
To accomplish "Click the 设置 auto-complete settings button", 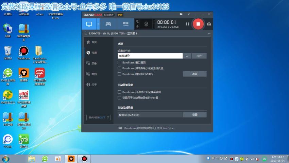I will 195,115.
